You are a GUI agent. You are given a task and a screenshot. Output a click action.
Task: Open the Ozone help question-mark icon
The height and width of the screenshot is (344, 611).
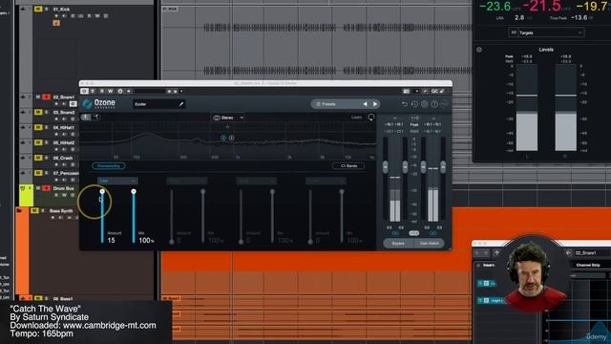tap(434, 104)
